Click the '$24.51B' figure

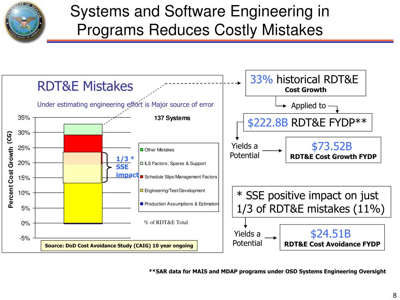point(330,234)
